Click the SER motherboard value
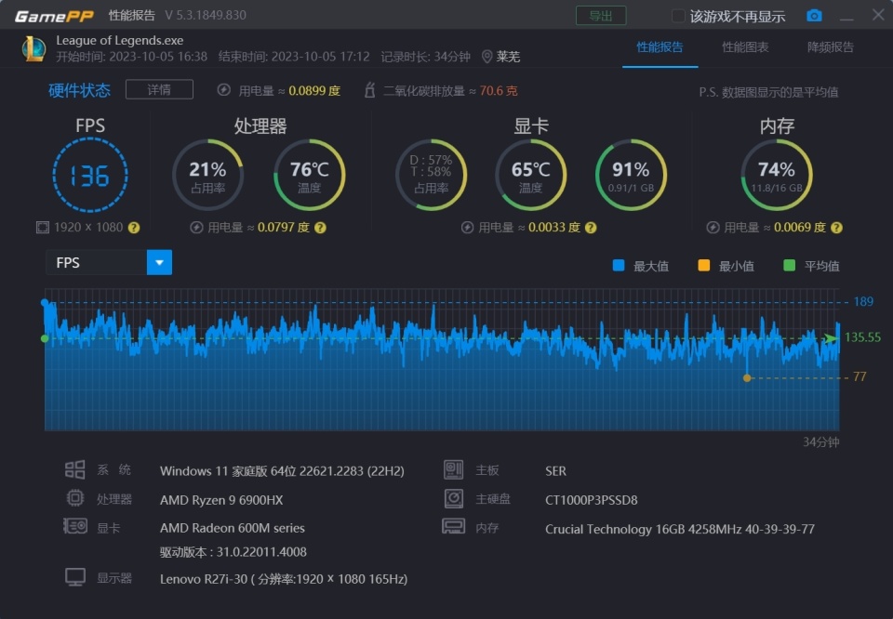This screenshot has height=619, width=893. point(556,471)
